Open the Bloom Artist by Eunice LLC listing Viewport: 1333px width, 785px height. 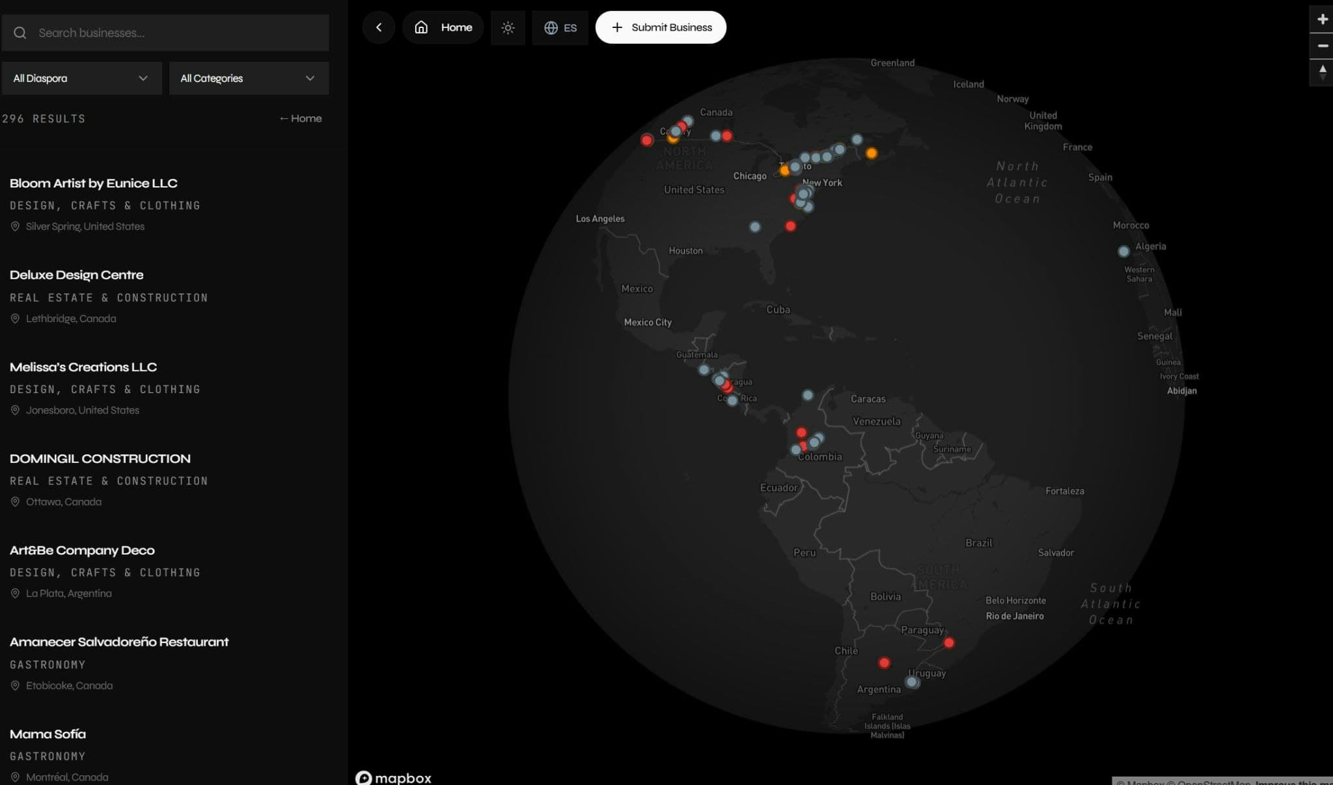coord(93,183)
